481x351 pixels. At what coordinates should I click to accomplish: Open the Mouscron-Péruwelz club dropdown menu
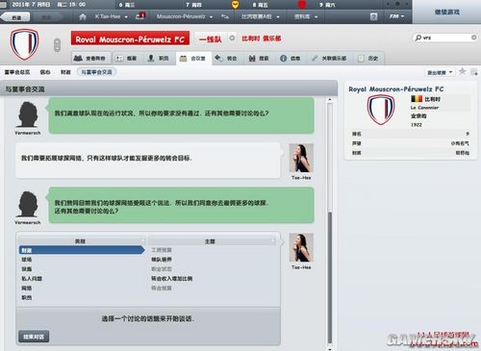coord(185,16)
